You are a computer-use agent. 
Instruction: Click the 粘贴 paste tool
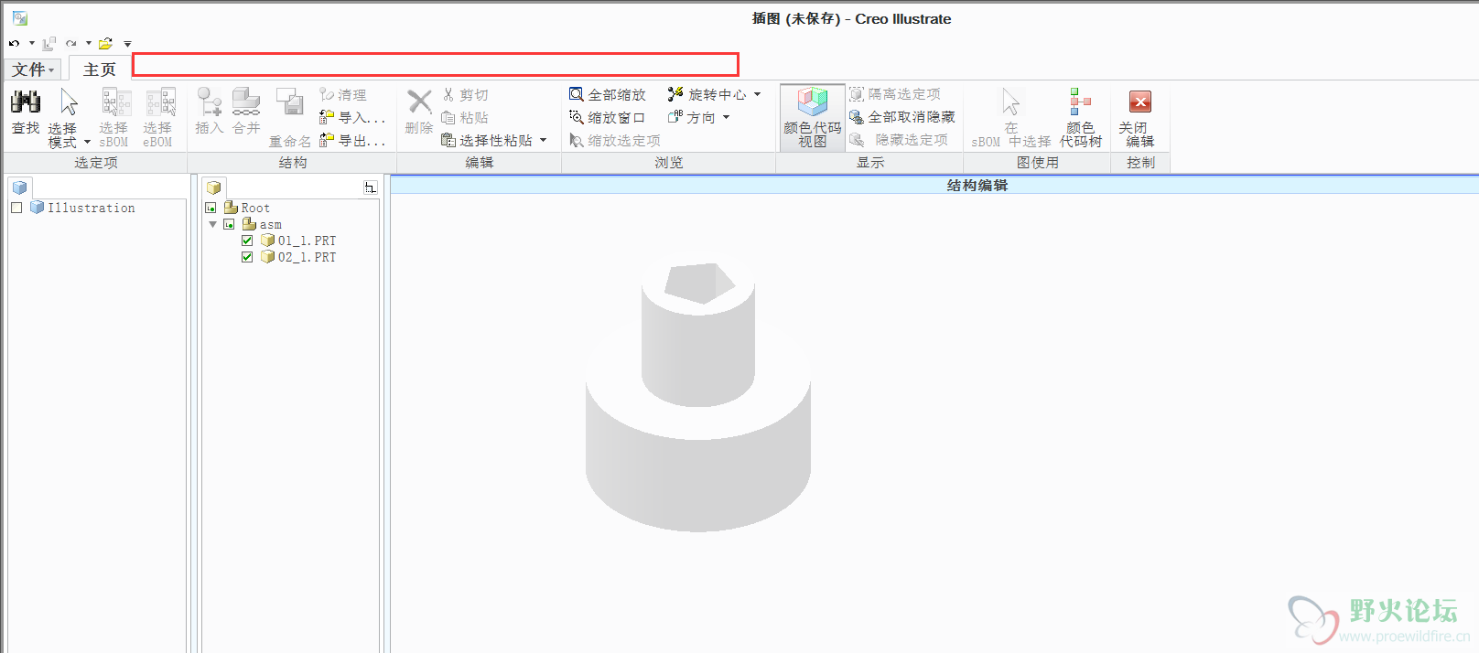(x=465, y=117)
